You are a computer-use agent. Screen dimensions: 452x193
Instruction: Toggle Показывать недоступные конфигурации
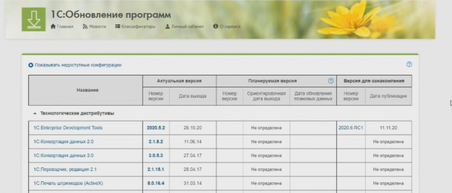[78, 65]
